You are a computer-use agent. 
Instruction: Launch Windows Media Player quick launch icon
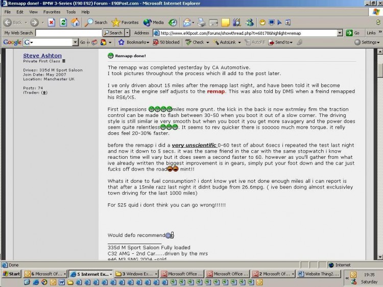pos(44,282)
